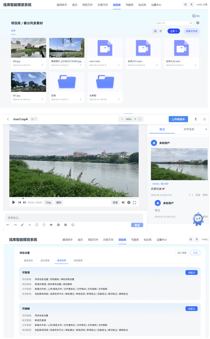
Task: Select the rectangle annotation tool
Action: tap(37, 225)
